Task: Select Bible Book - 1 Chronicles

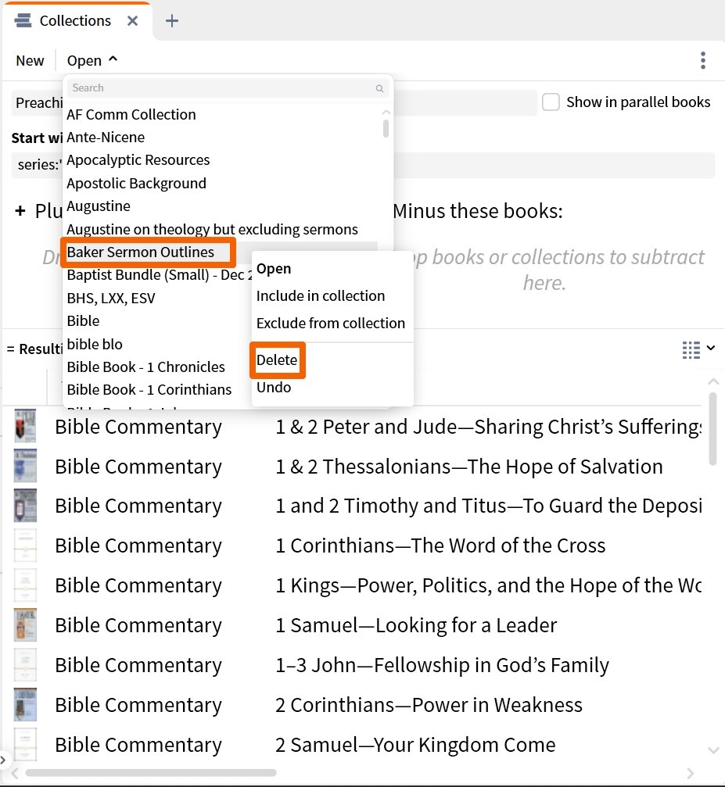Action: [145, 367]
